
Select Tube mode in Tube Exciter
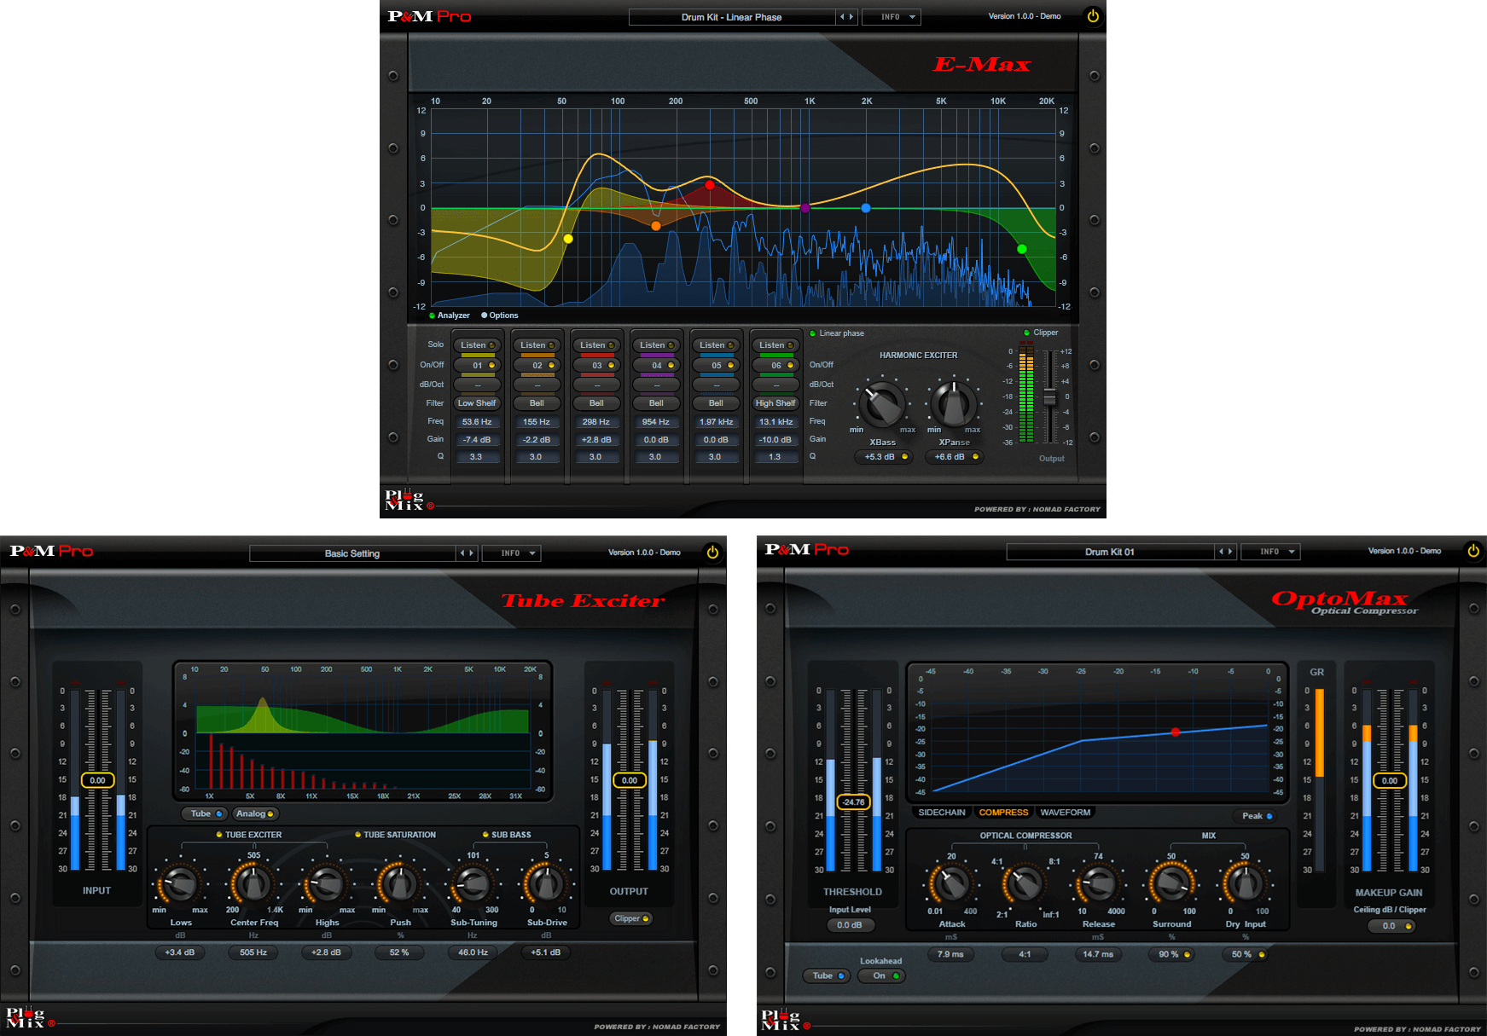206,813
